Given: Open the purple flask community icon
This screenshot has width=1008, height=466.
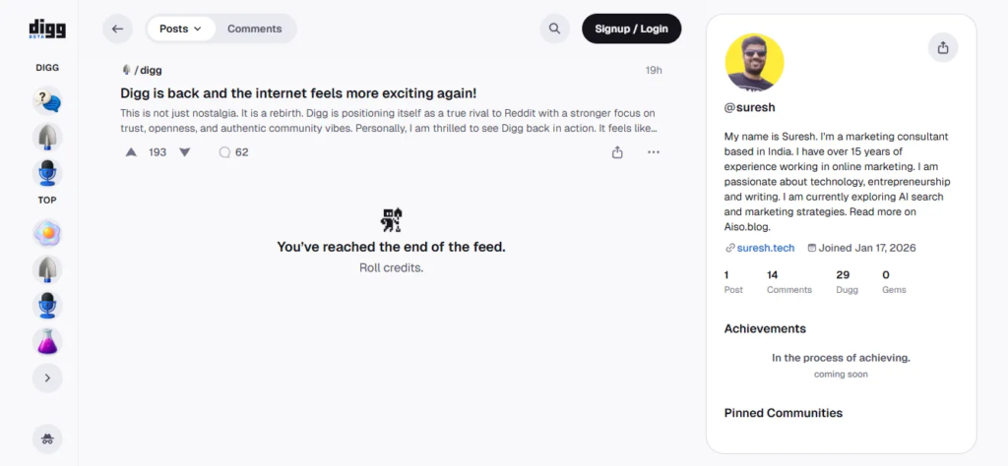Looking at the screenshot, I should pos(47,341).
